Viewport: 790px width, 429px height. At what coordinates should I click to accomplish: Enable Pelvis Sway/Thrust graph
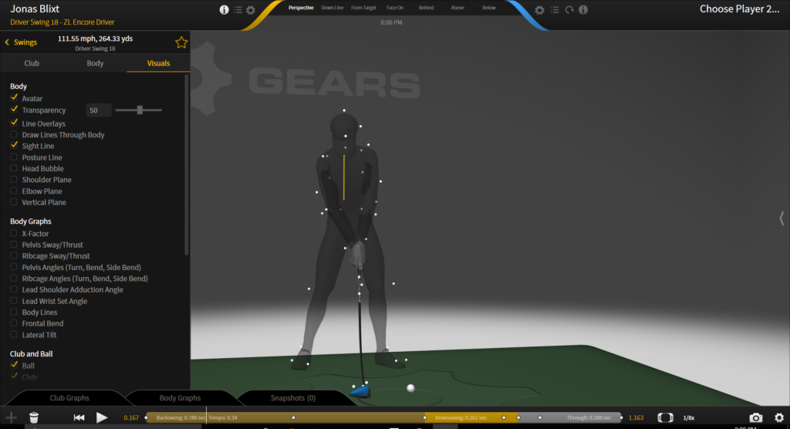click(x=14, y=245)
